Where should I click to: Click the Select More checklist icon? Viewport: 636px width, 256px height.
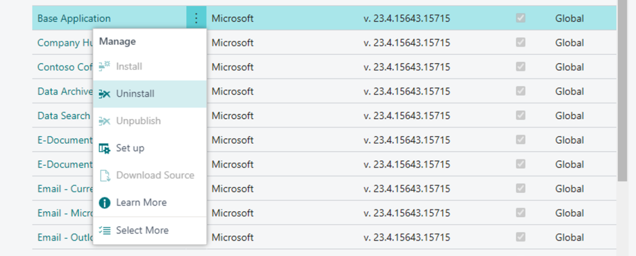coord(104,230)
